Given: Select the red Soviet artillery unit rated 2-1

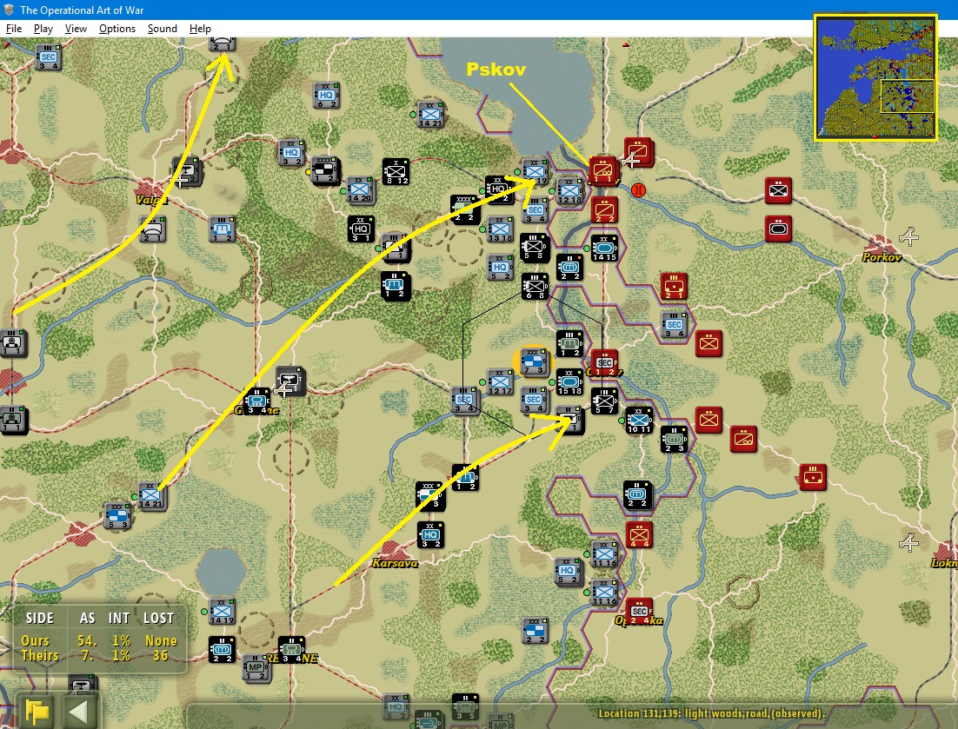Looking at the screenshot, I should (x=674, y=287).
